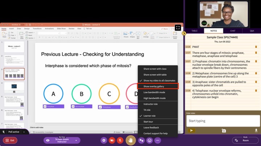This screenshot has width=261, height=146.
Task: Open the chat bubbles button in the bottom bar
Action: tap(141, 140)
